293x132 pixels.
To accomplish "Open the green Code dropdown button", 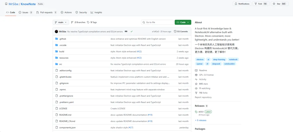I will click(183, 22).
